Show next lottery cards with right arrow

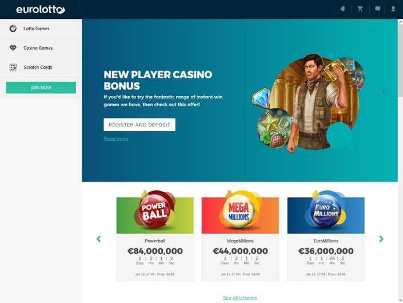(x=381, y=239)
